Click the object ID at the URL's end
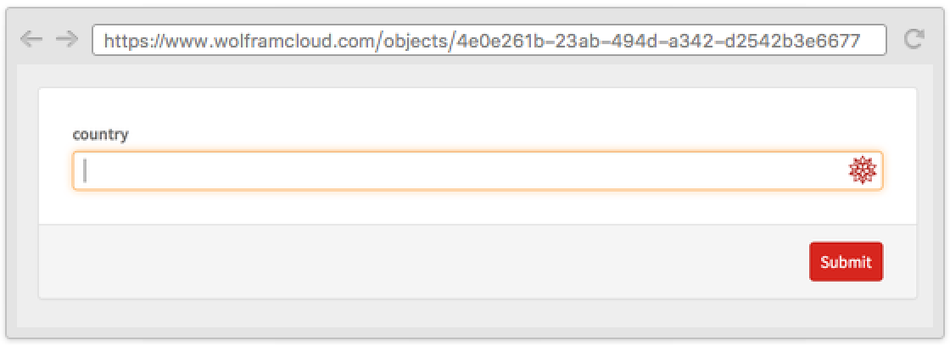The height and width of the screenshot is (346, 950). tap(658, 40)
